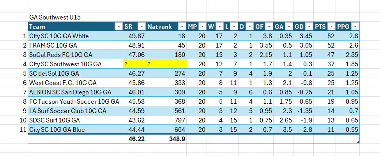Open the SR column filter dropdown
Viewport: 380px width, 156px height.
click(x=141, y=27)
